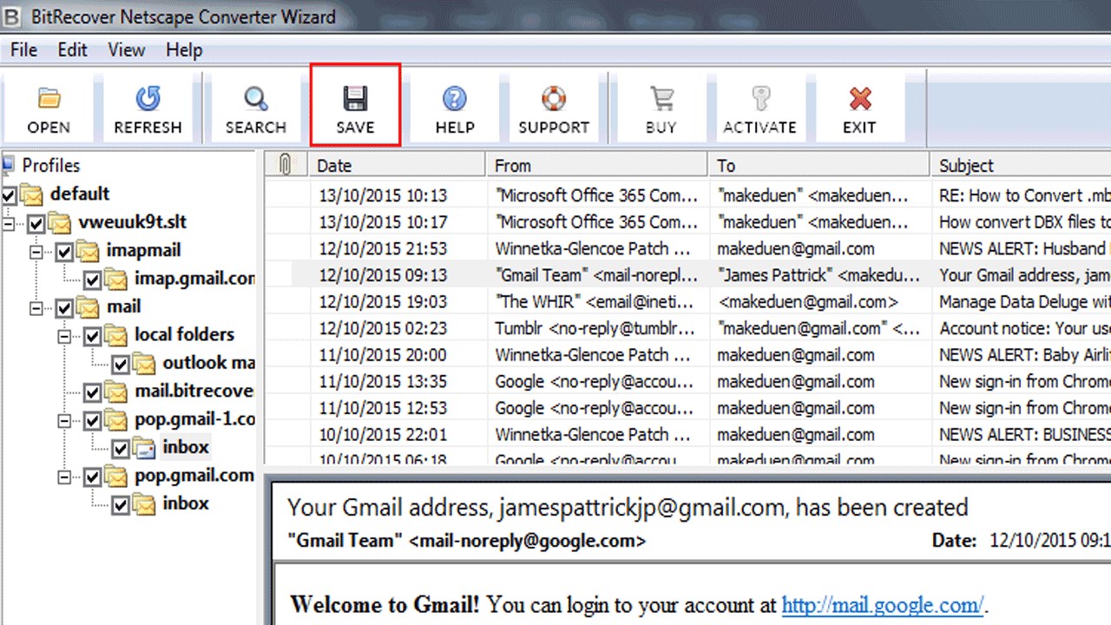Screen dimensions: 1111x625
Task: Click the Search magnifier toolbar icon
Action: (x=256, y=98)
